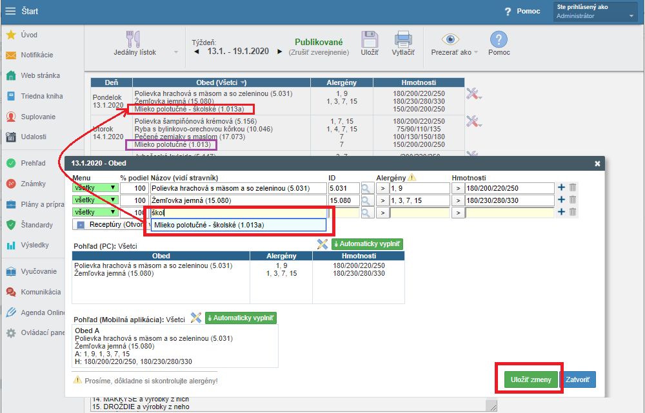Click the Vytlačiť printer icon
The height and width of the screenshot is (413, 645).
click(403, 40)
